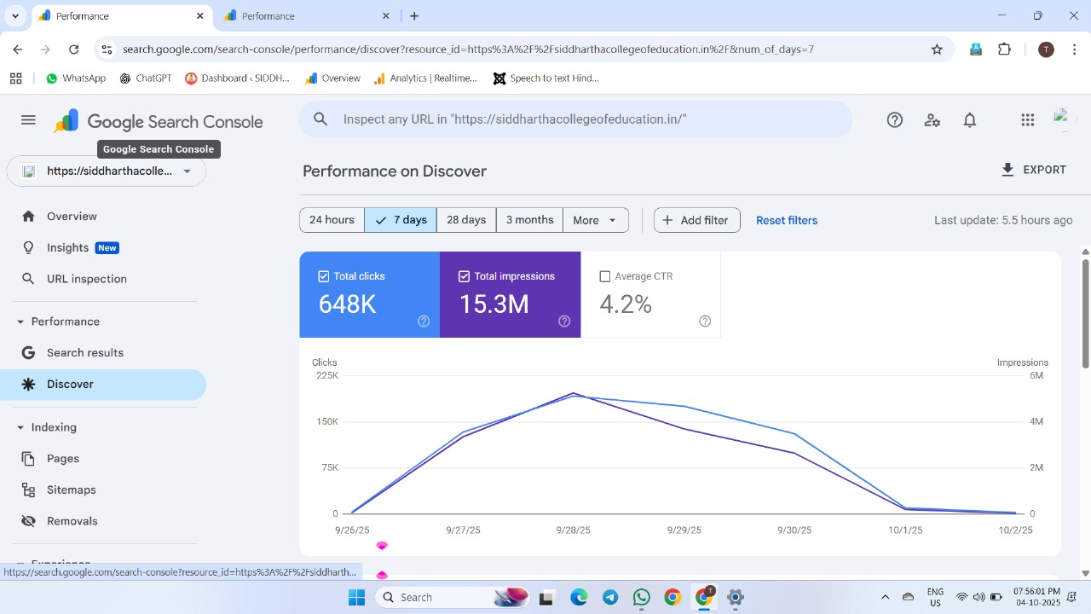
Task: Uncheck the Total impressions checkbox
Action: (x=465, y=276)
